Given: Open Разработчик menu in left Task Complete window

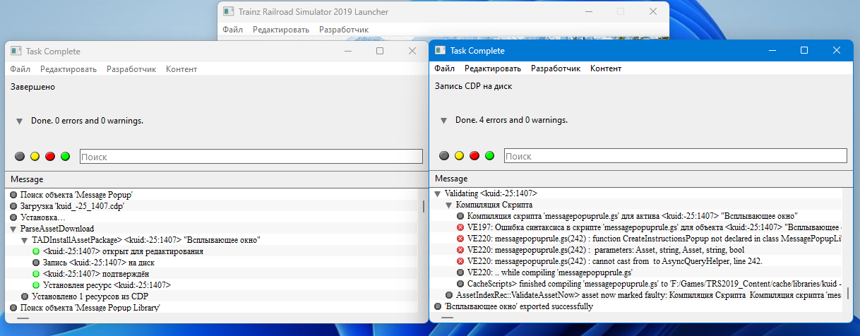Looking at the screenshot, I should click(x=131, y=69).
